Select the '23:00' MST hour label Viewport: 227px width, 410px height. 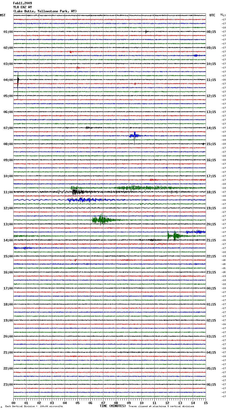point(8,385)
